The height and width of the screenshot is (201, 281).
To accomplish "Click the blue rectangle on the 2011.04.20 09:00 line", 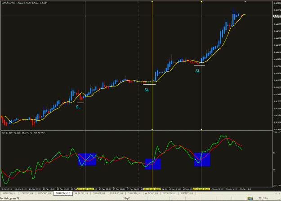I will [202, 160].
